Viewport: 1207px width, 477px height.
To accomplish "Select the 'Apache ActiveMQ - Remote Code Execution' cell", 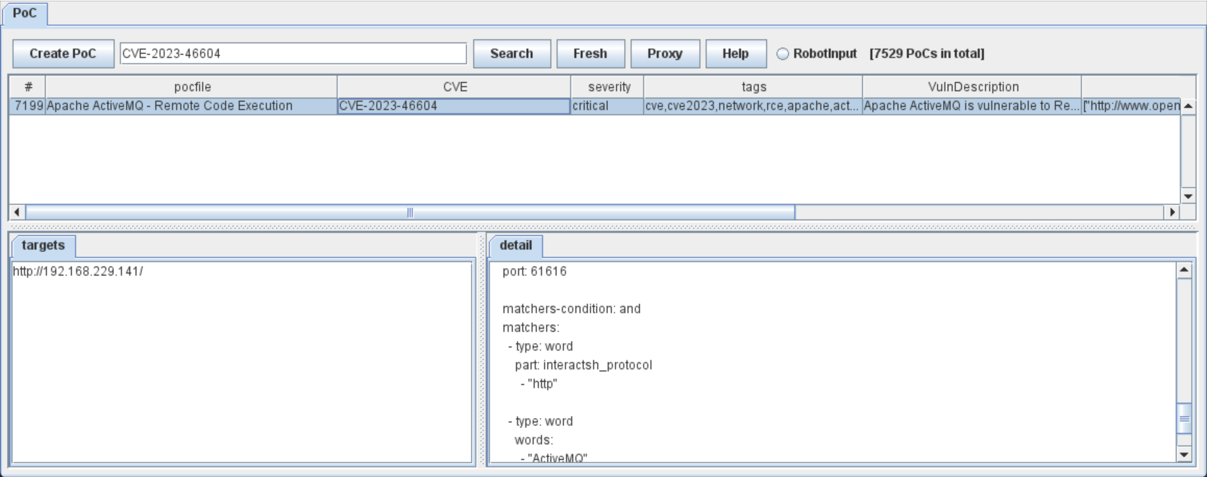I will 192,106.
